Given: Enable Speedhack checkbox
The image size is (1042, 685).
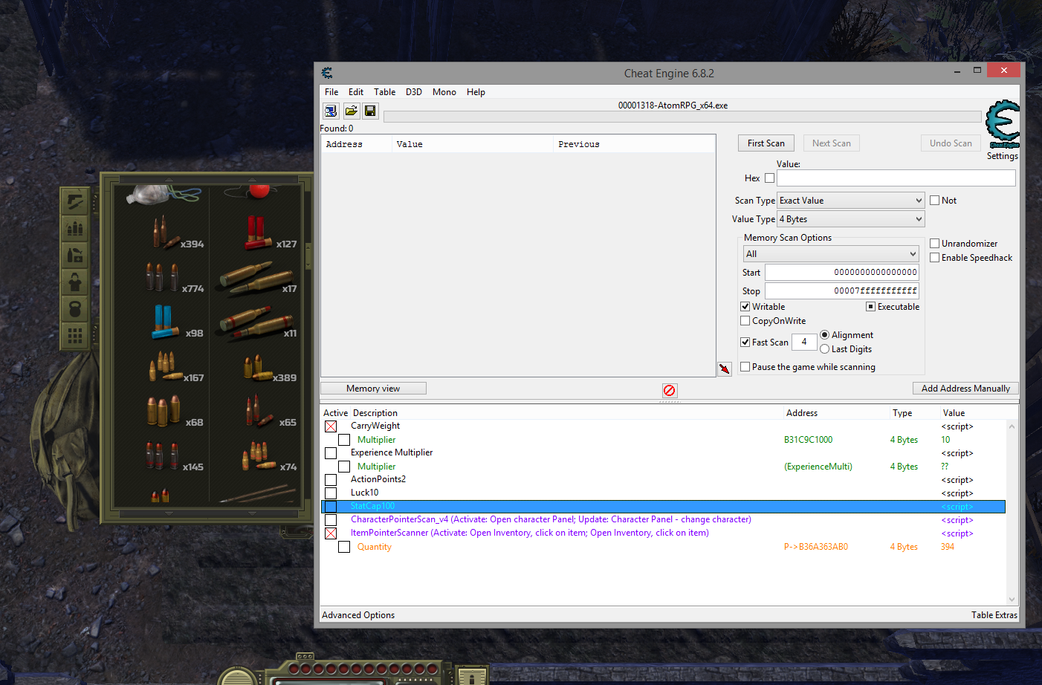Looking at the screenshot, I should coord(935,258).
